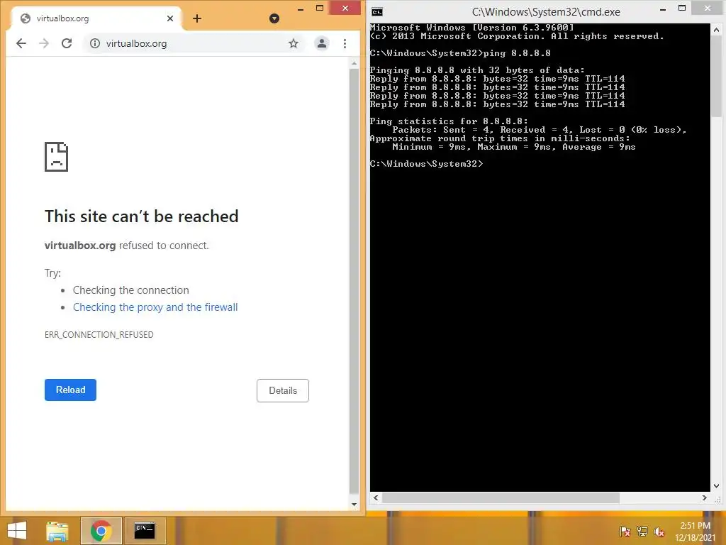
Task: Click Chrome scrollbar up arrow
Action: pos(354,63)
